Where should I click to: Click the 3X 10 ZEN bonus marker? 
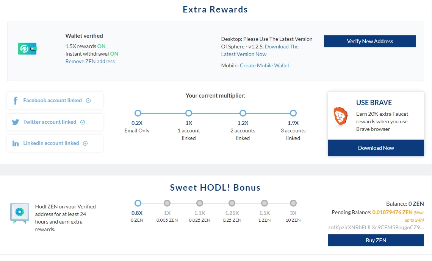coord(293,203)
